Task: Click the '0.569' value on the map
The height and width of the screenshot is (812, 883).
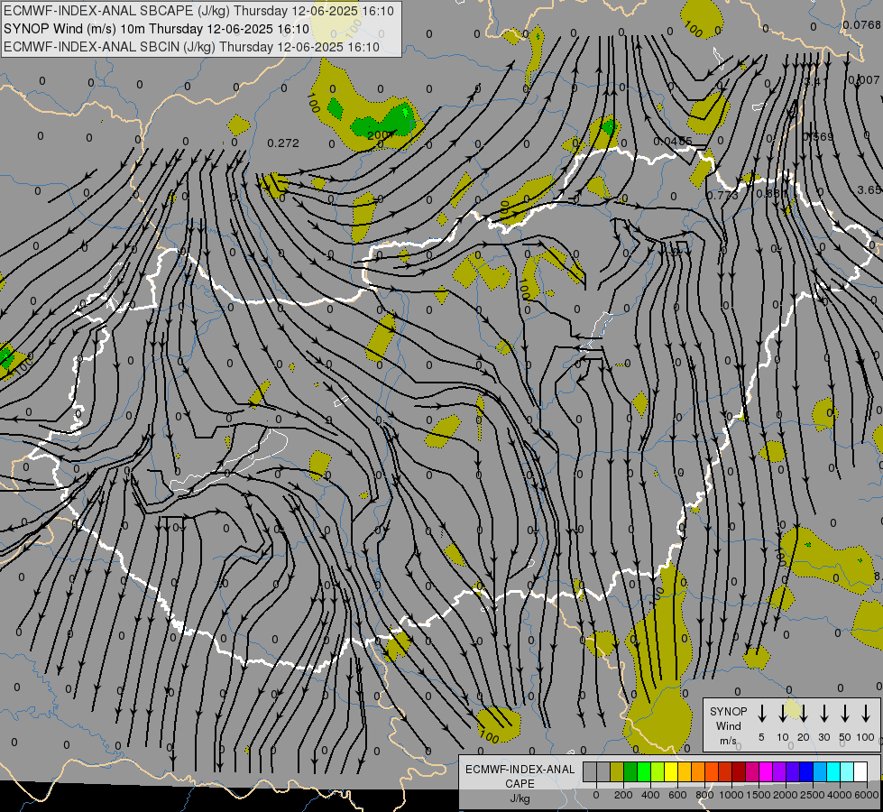Action: [818, 137]
